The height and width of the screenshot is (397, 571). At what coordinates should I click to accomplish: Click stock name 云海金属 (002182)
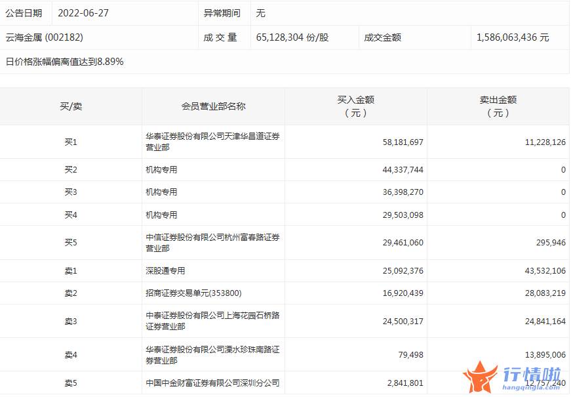tap(44, 37)
